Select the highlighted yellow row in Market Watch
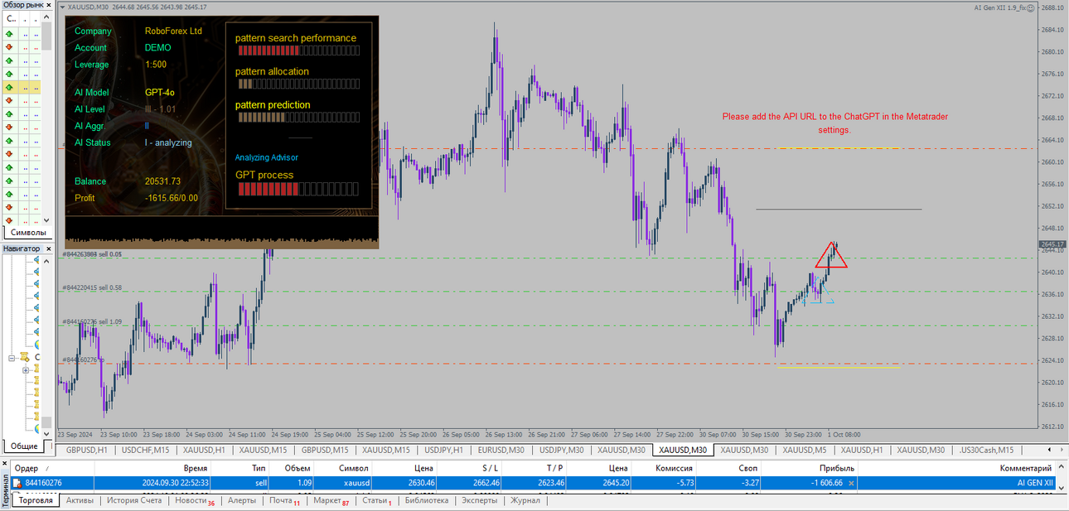 point(22,87)
